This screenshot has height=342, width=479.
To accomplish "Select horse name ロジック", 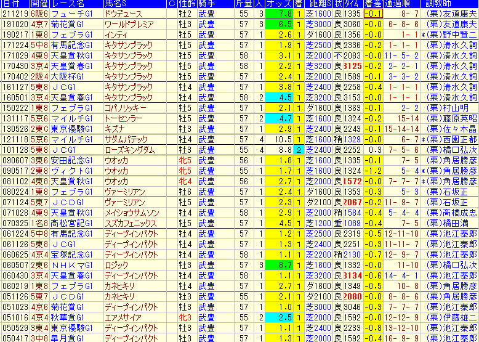I will click(116, 265).
